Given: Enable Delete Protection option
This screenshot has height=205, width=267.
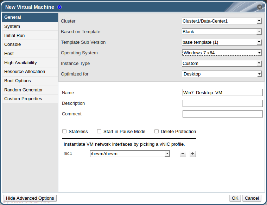Looking at the screenshot, I should [157, 132].
